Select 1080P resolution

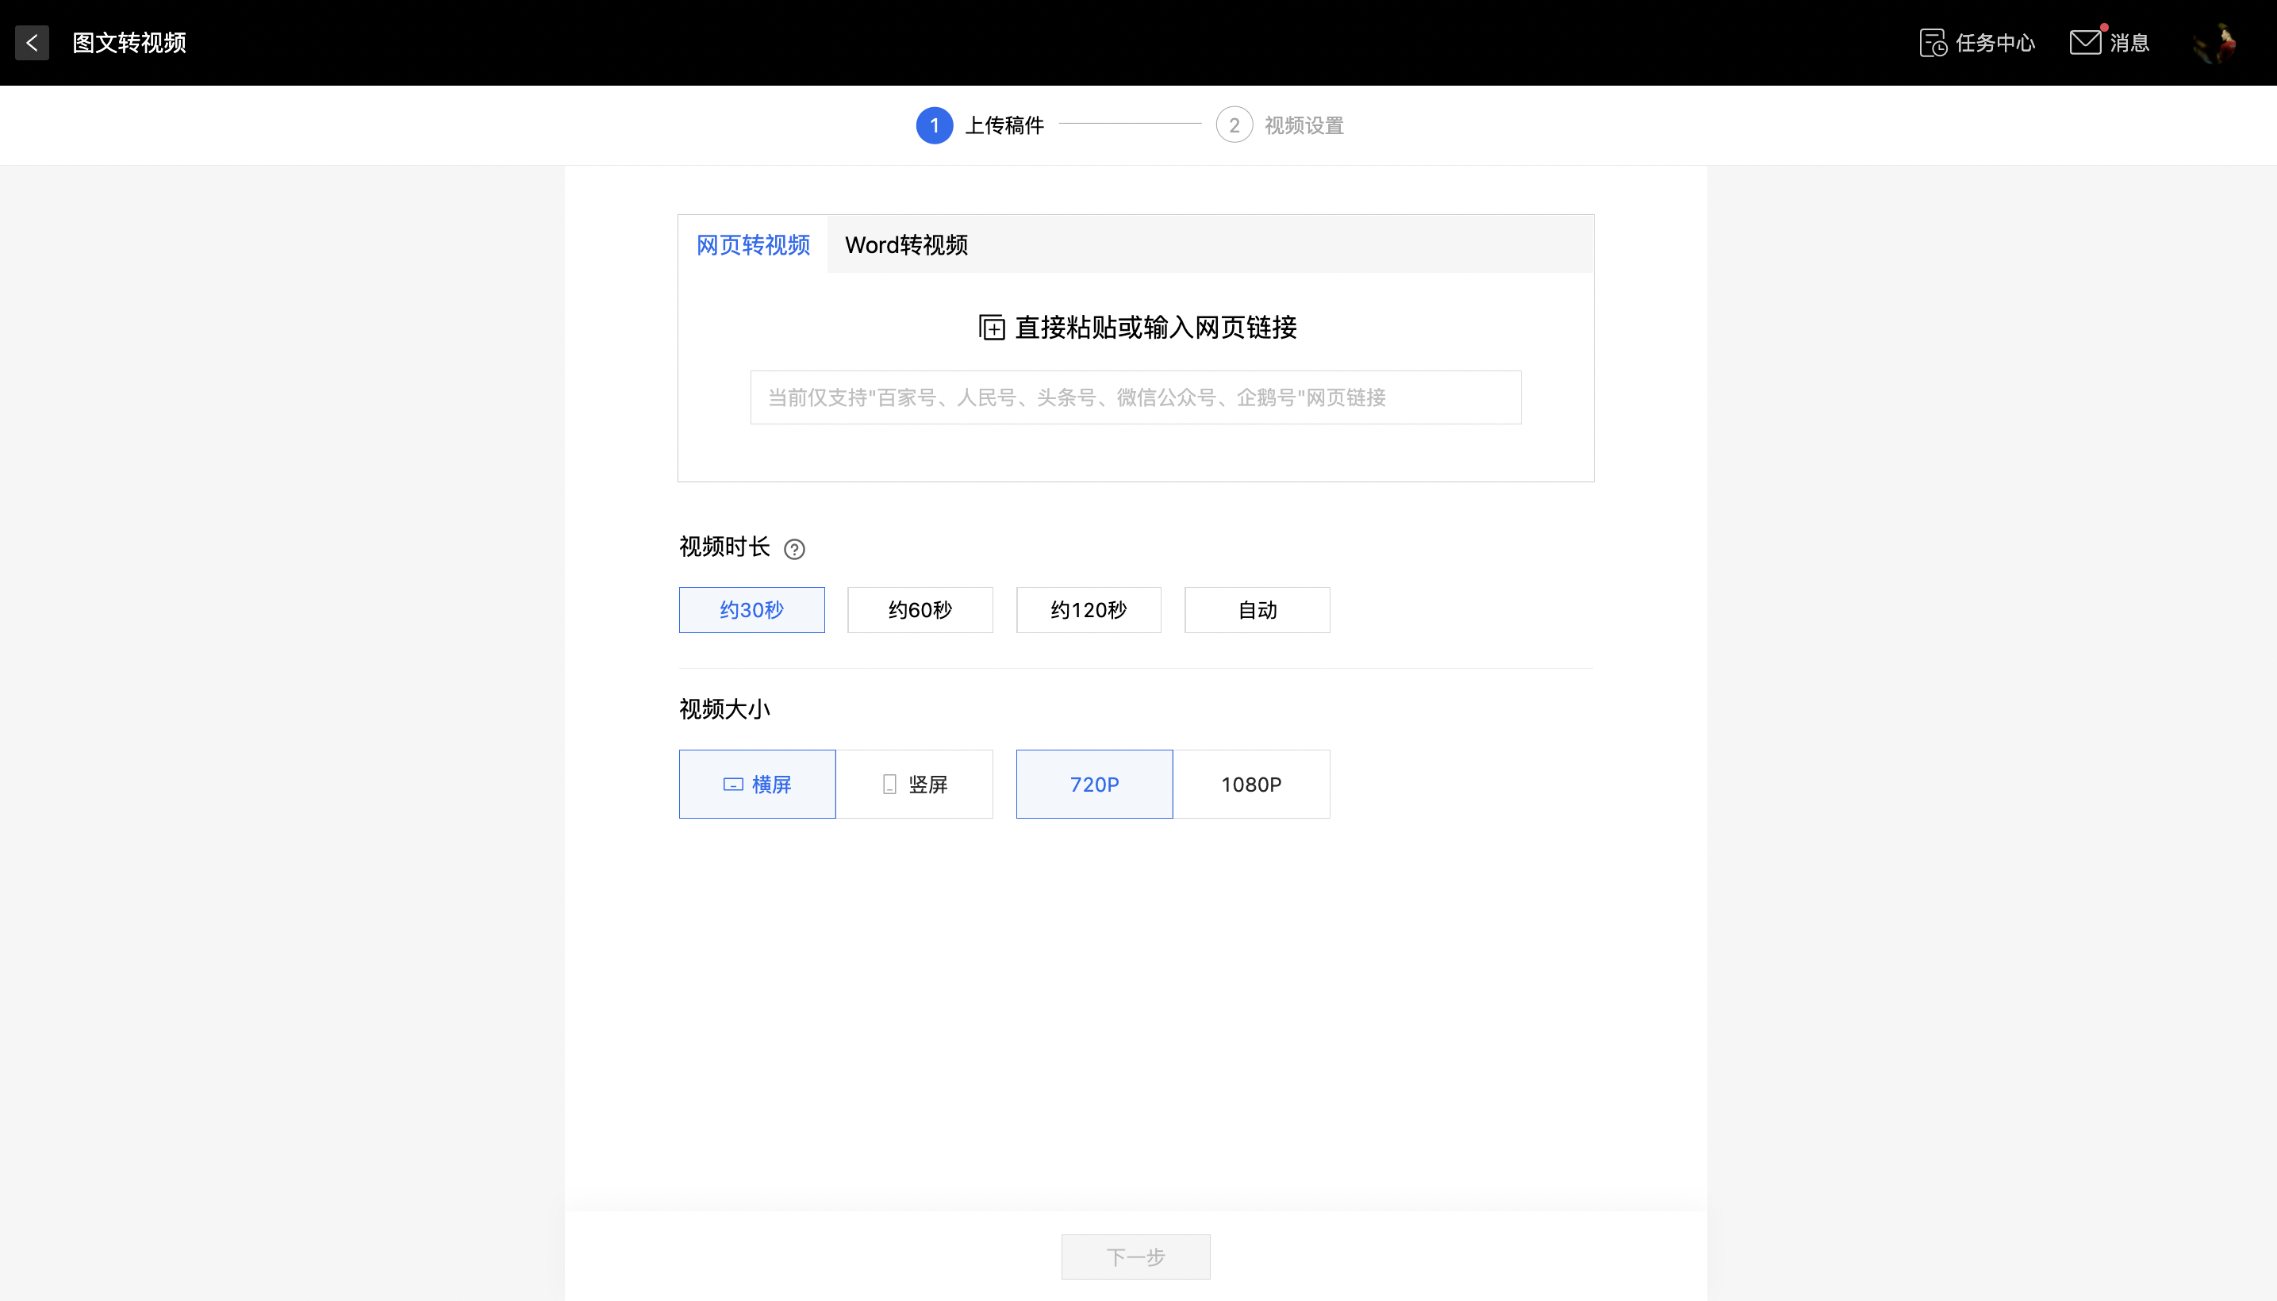[1252, 785]
